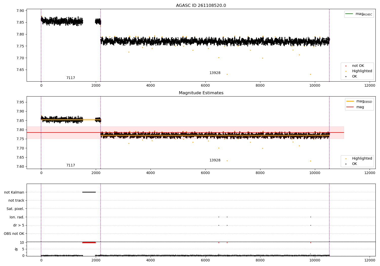Viewport: 380px width, 266px height.
Task: Click the 8000 x-tick under Magnitude Estimates panel
Action: pos(260,173)
